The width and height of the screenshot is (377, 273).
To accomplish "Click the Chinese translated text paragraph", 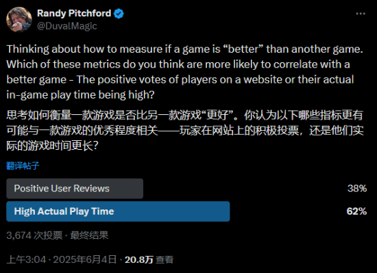I will [184, 130].
